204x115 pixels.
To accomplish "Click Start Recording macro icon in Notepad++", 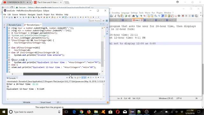I will (183, 16).
